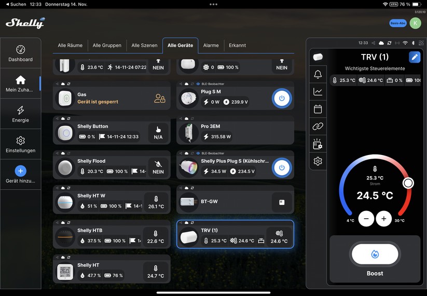Open TRV notifications bell icon

click(318, 74)
